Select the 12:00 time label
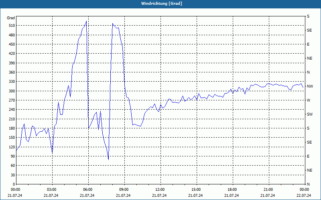This screenshot has width=321, height=200. [159, 190]
